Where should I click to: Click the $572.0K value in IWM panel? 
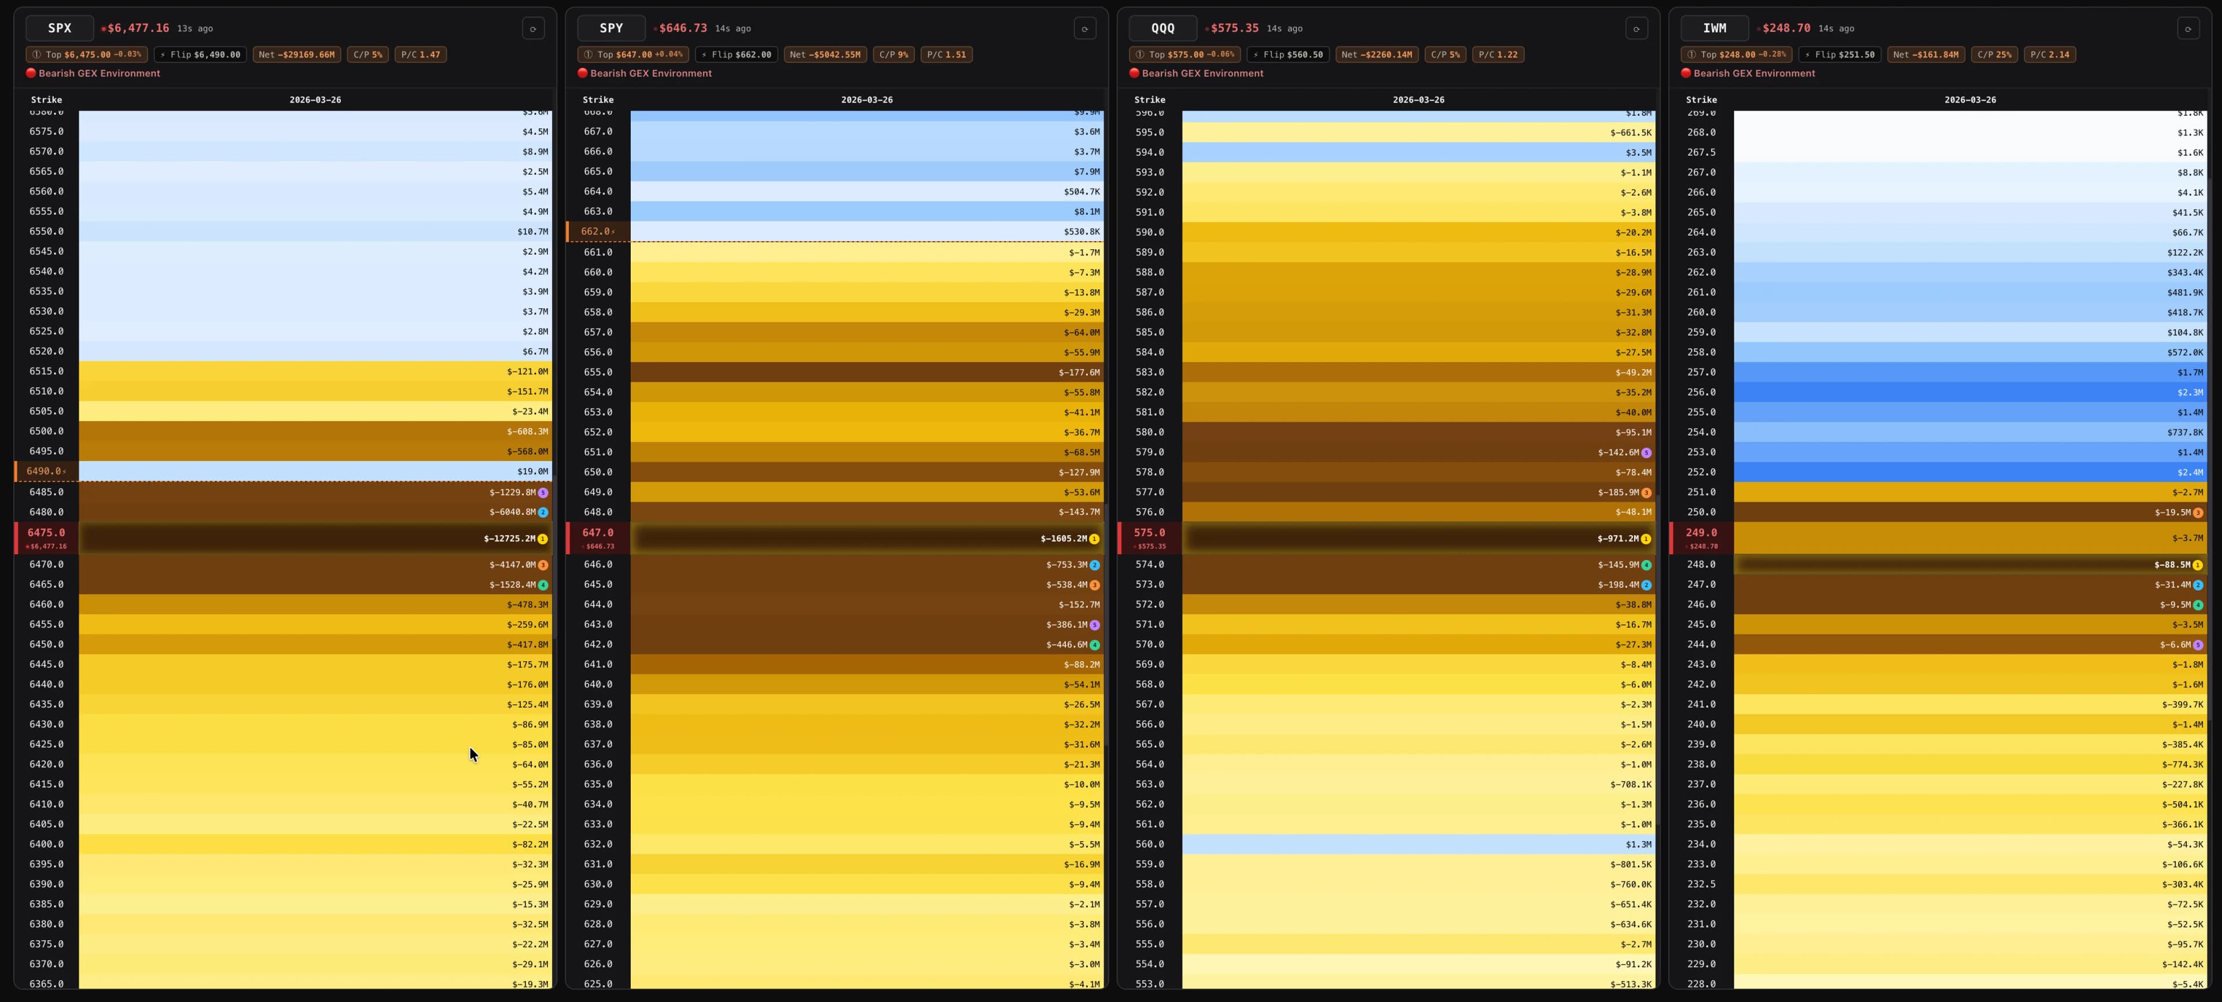[x=2185, y=353]
